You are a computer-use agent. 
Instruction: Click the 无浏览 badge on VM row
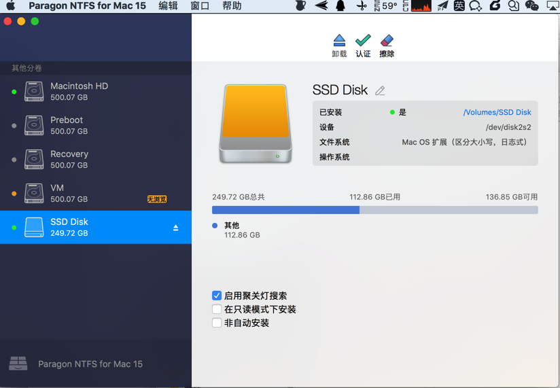(157, 199)
